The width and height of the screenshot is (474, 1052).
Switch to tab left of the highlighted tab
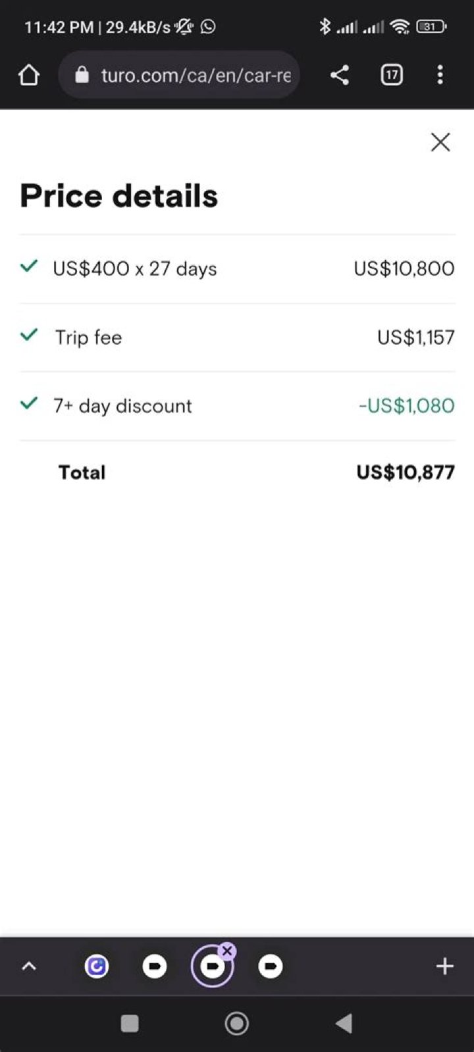coord(155,966)
